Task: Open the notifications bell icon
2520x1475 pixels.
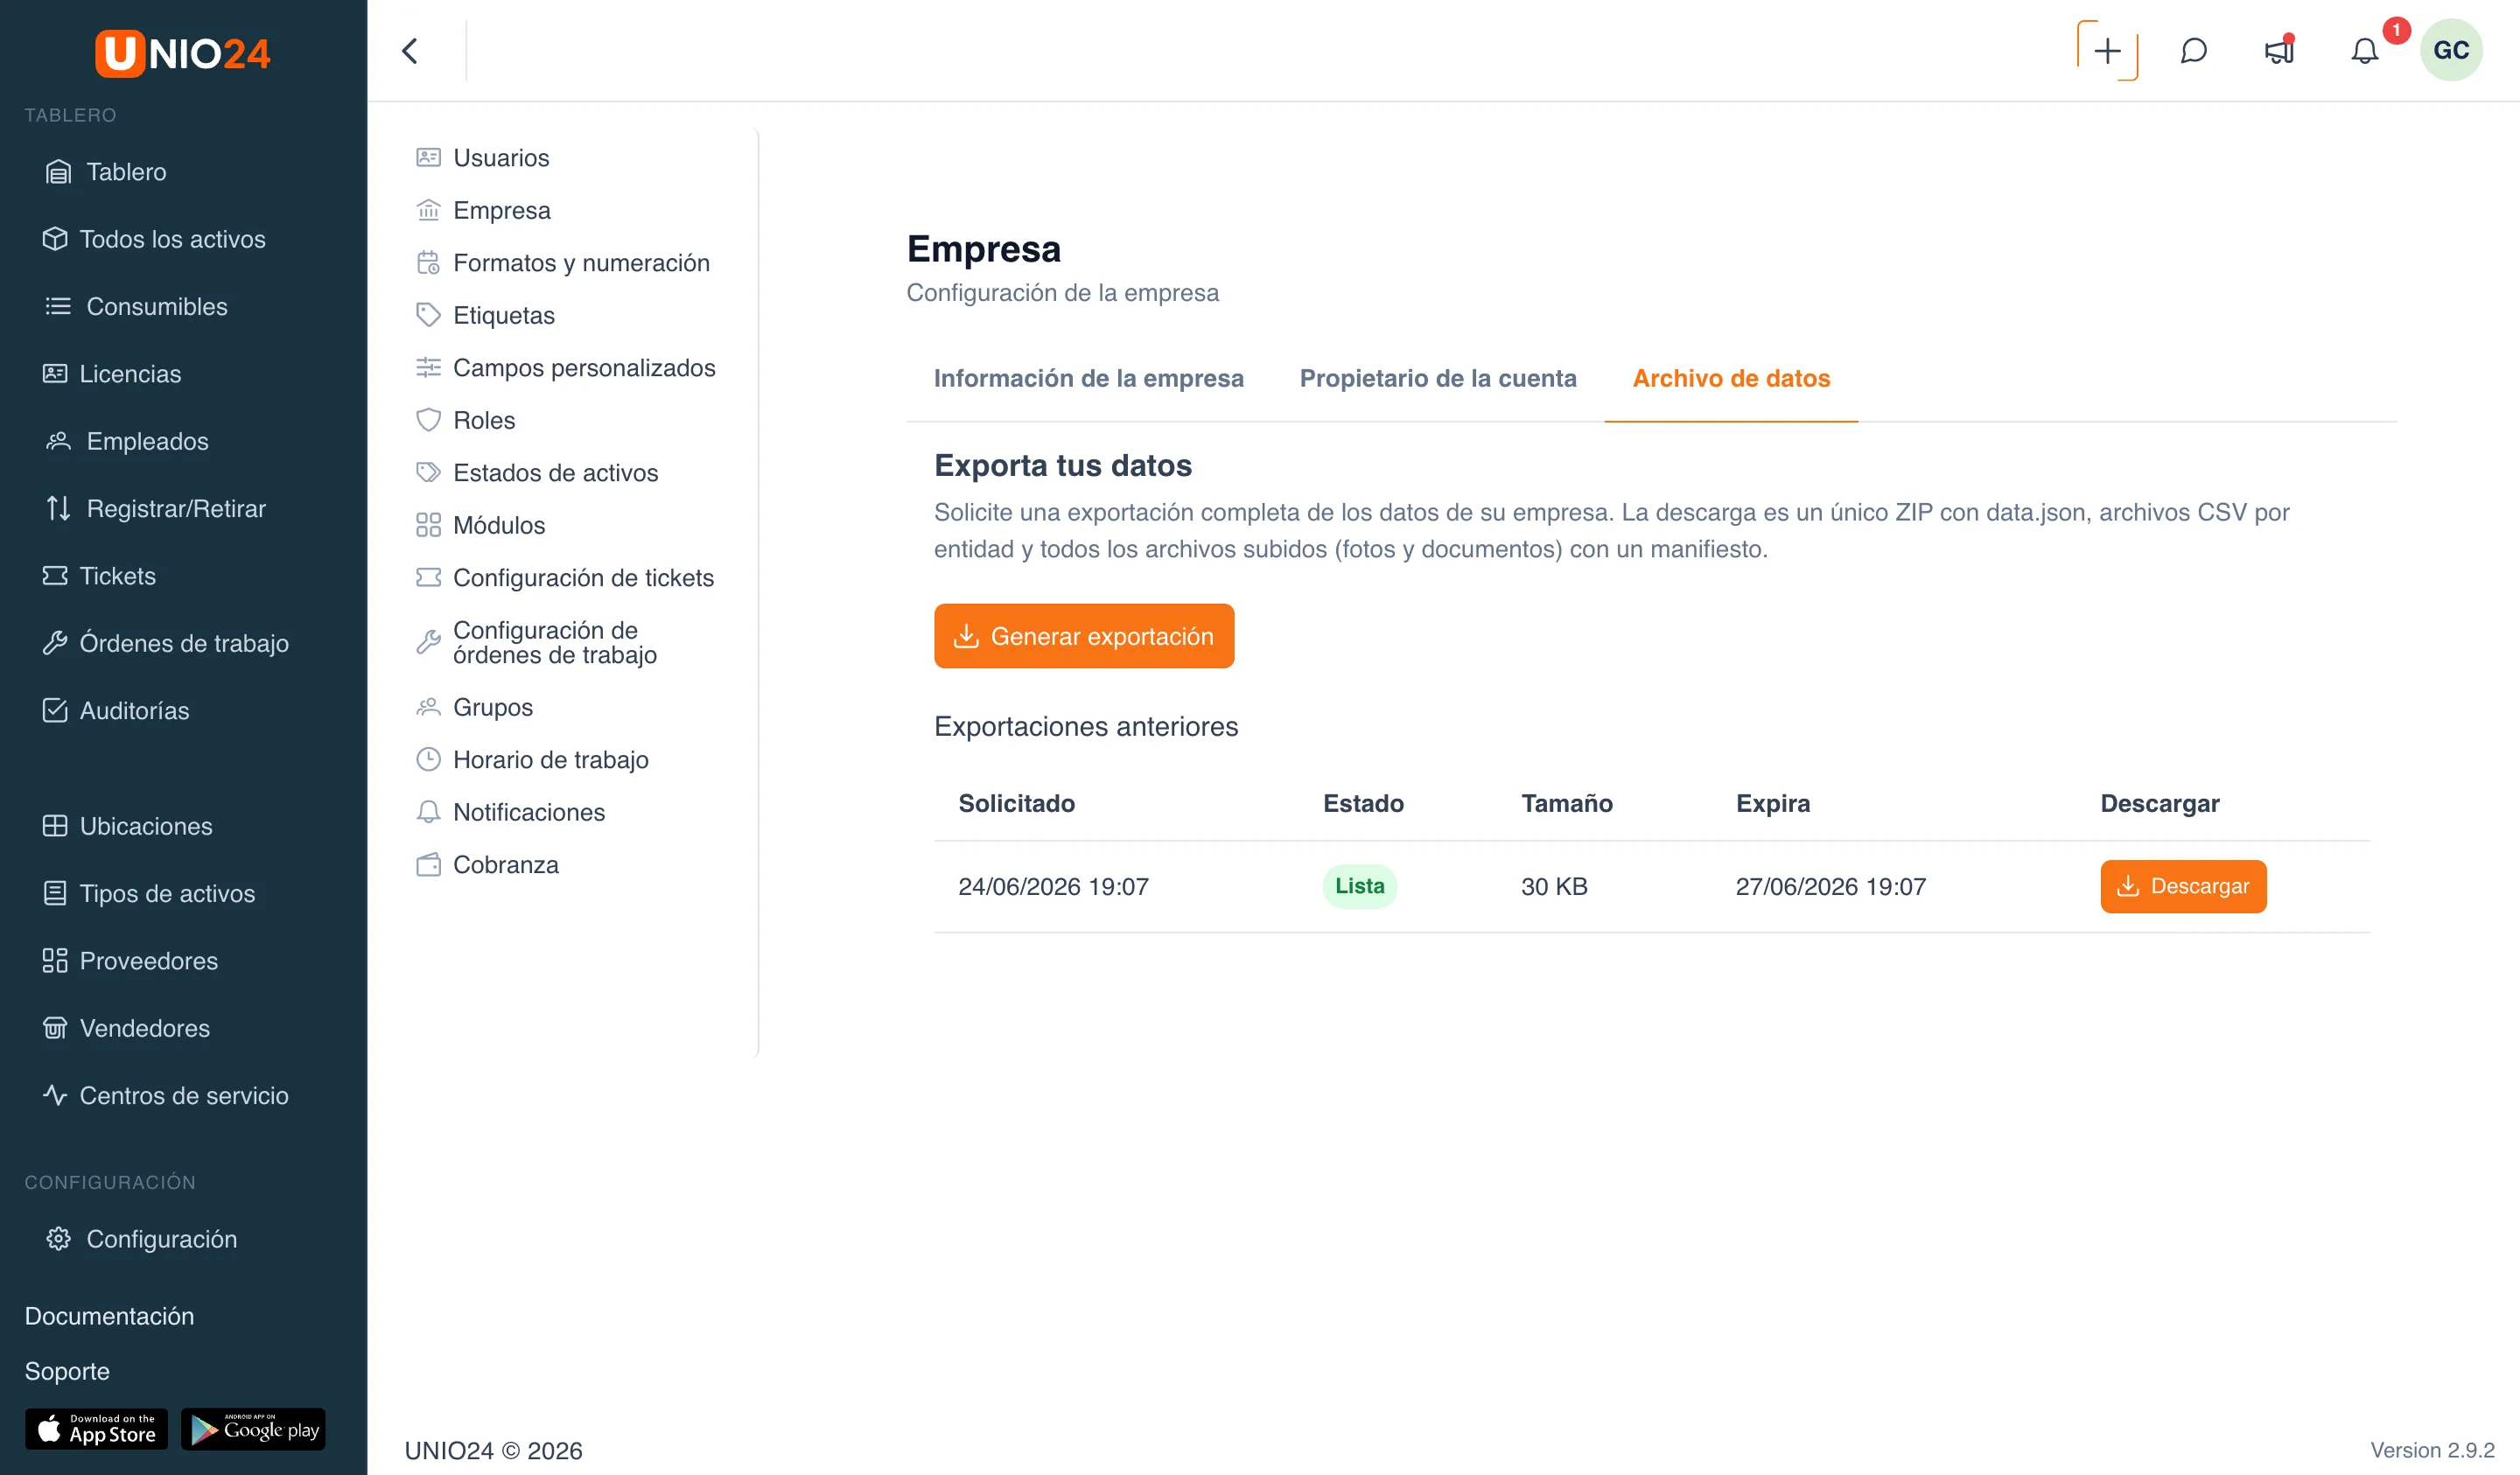Action: pyautogui.click(x=2364, y=51)
